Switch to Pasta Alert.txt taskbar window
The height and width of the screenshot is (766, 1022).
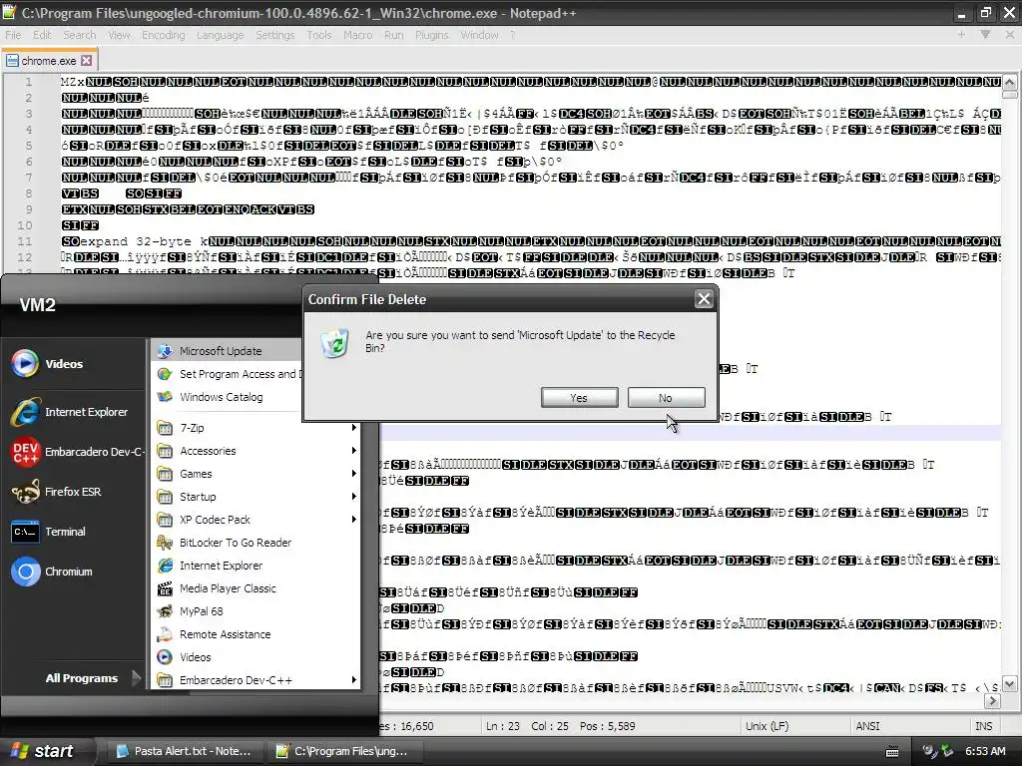click(183, 751)
